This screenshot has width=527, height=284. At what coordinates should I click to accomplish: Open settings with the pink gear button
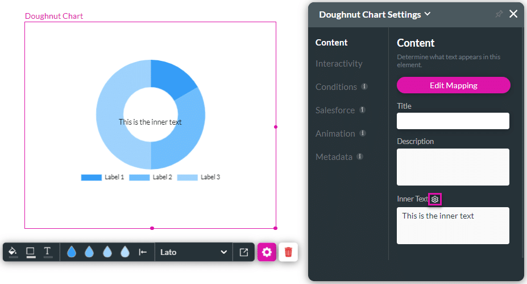coord(267,252)
